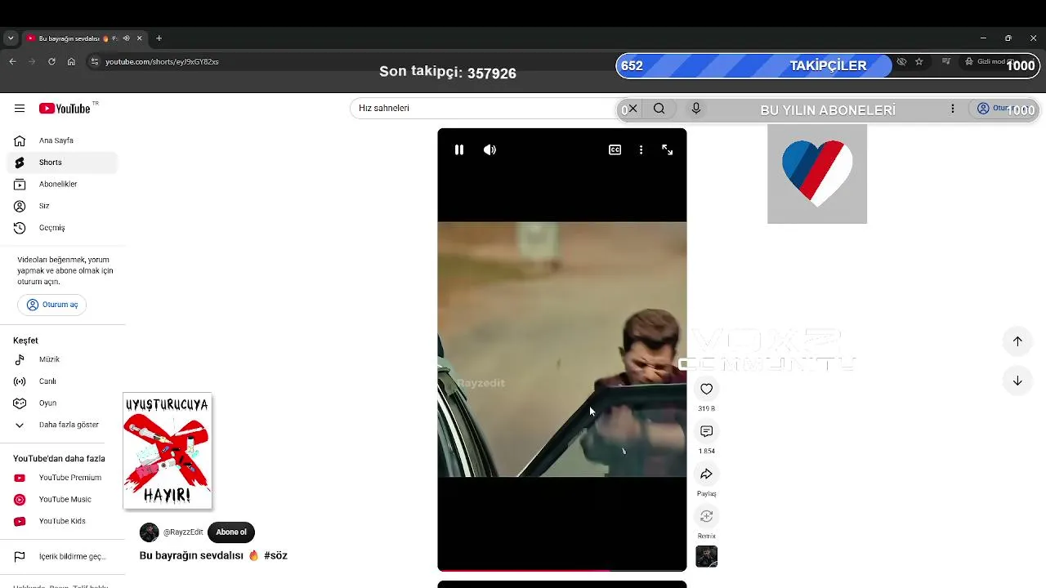Like the Short with the heart
This screenshot has width=1046, height=588.
pyautogui.click(x=707, y=390)
